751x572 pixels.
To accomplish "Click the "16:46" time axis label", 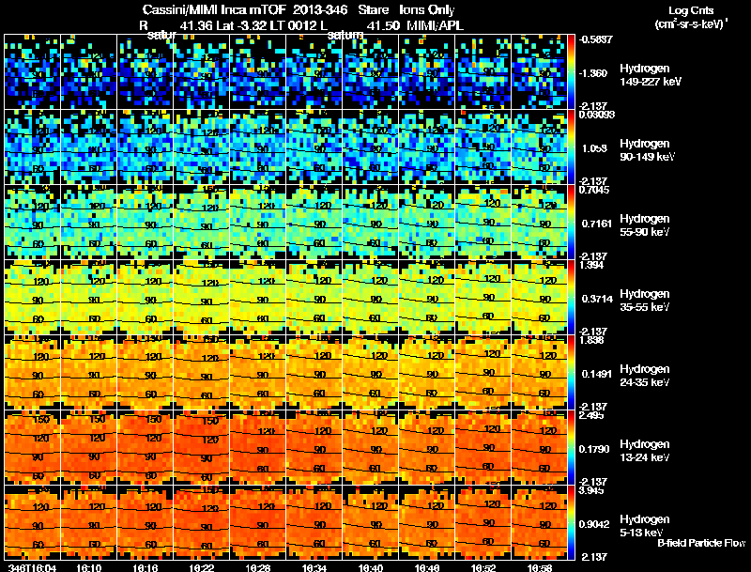I will click(x=427, y=567).
